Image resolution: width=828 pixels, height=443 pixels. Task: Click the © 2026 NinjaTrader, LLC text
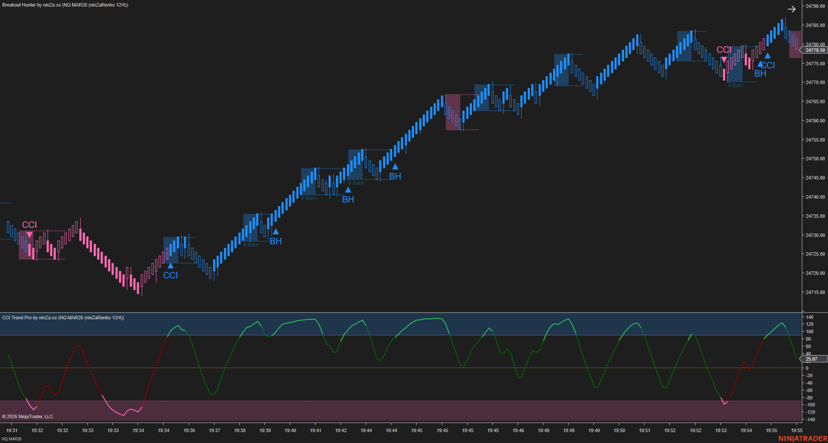click(x=27, y=417)
